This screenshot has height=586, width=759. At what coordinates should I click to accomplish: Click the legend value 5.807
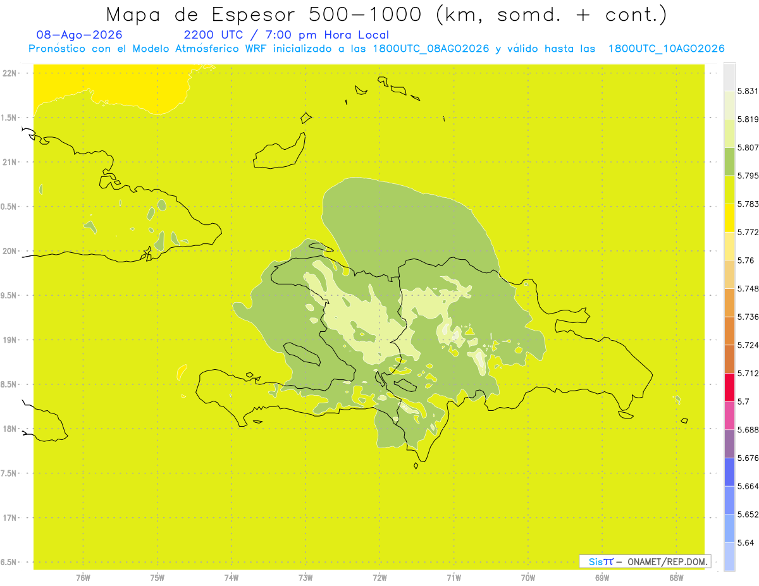tap(748, 147)
